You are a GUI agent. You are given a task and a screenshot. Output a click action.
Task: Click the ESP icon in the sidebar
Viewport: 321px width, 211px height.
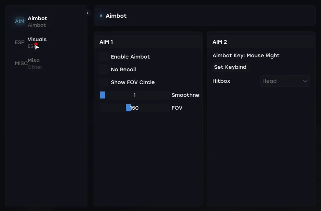tap(19, 42)
